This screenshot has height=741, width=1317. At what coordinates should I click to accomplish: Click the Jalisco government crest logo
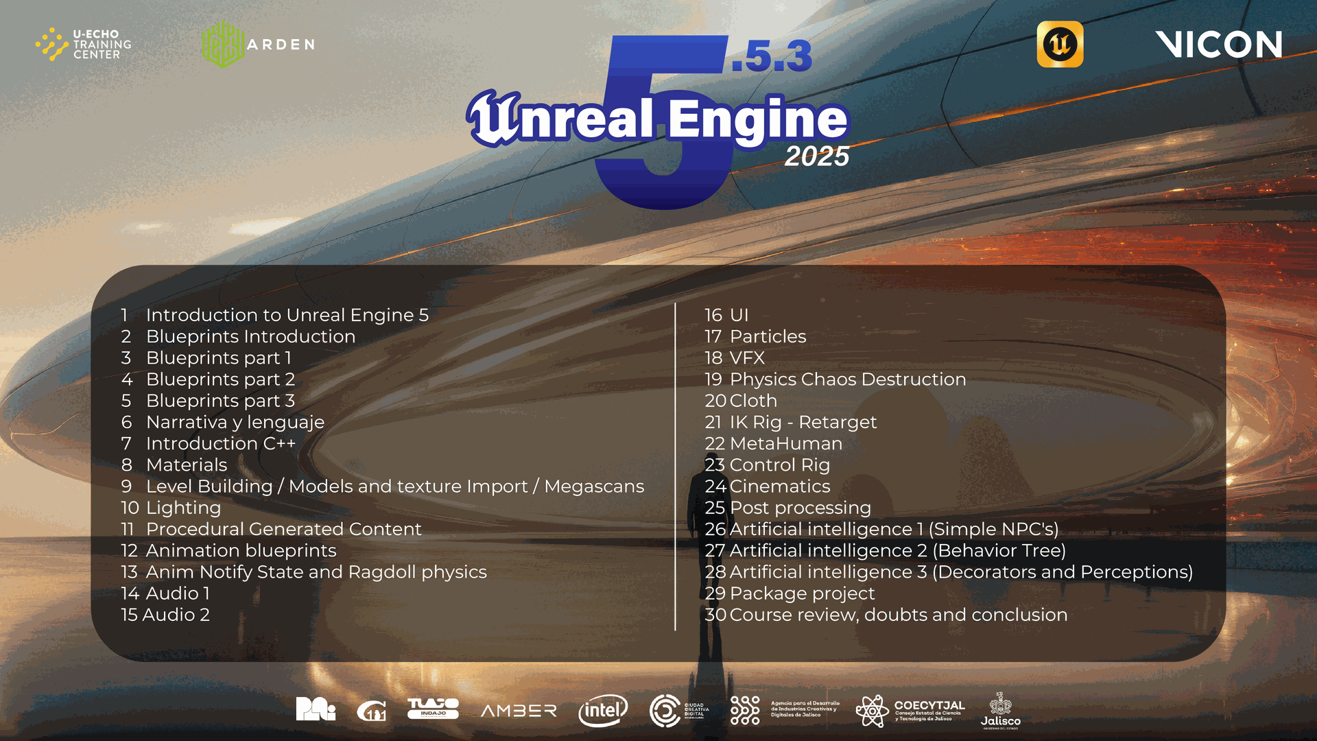1000,710
